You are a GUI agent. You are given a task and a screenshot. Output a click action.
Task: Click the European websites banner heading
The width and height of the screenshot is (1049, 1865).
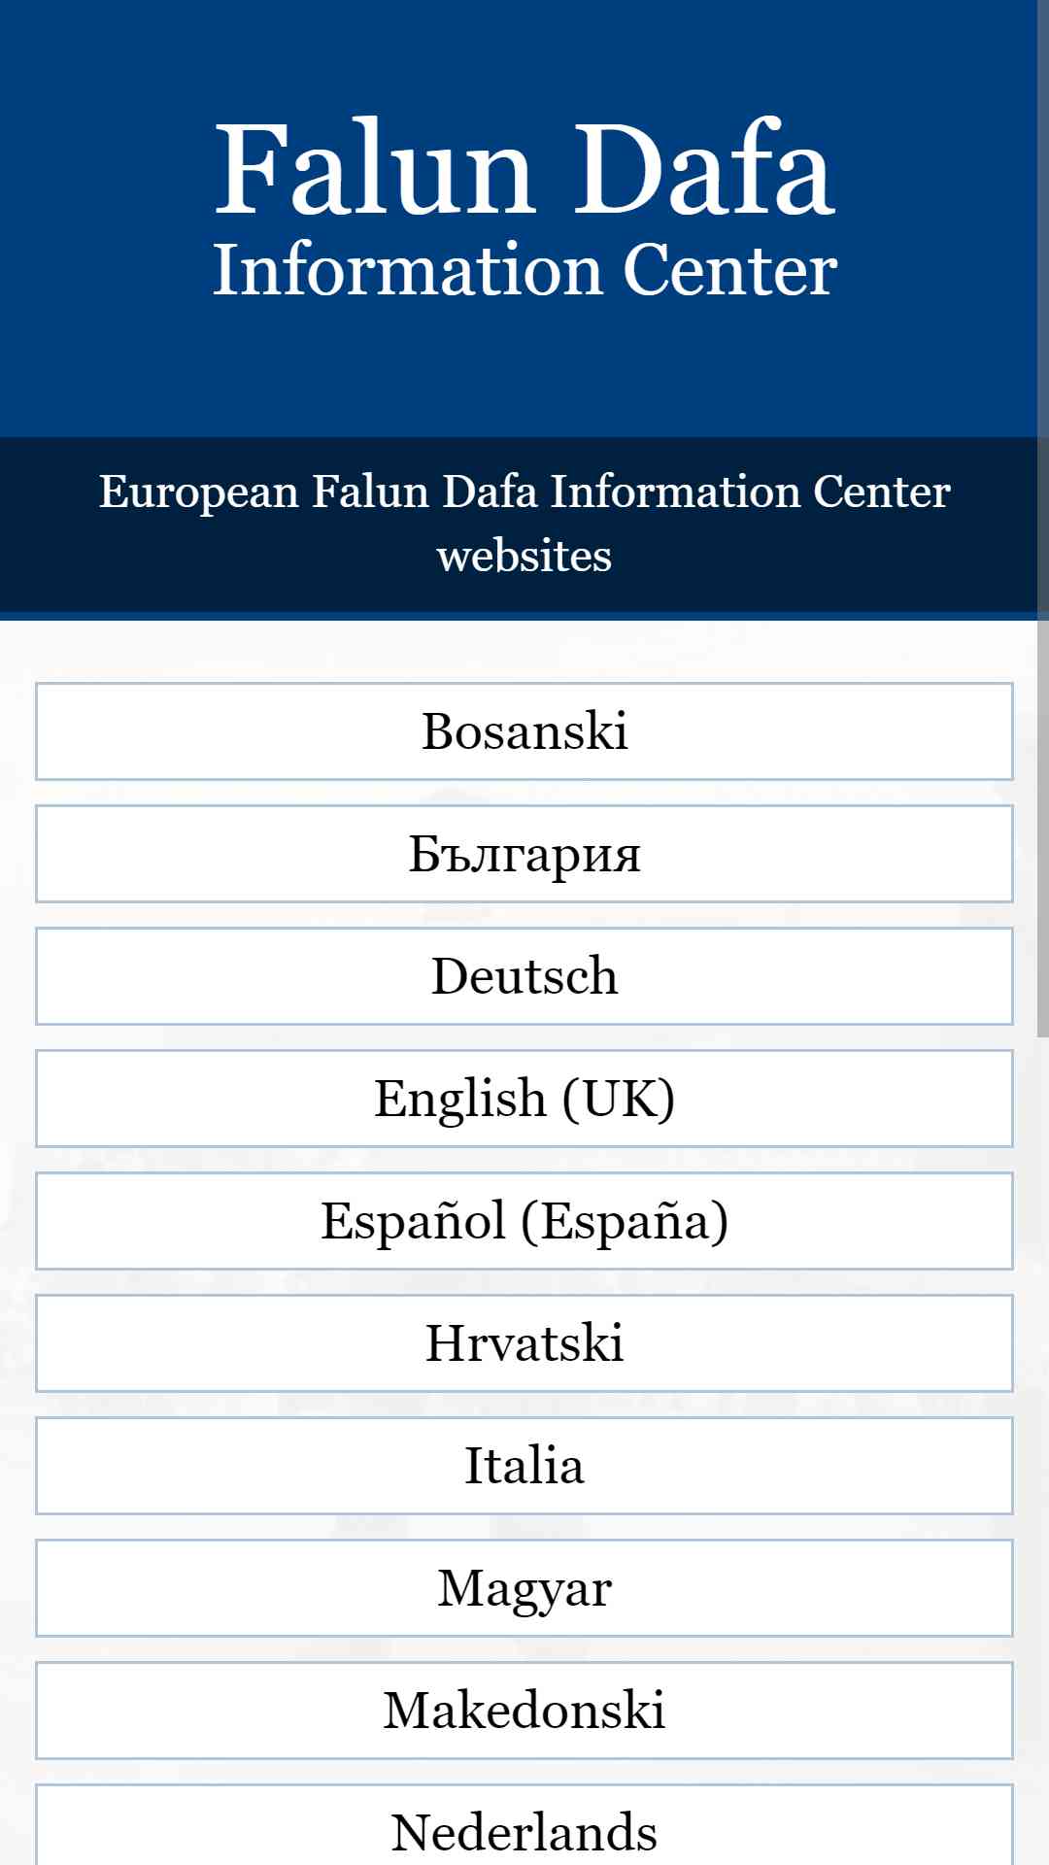[524, 524]
